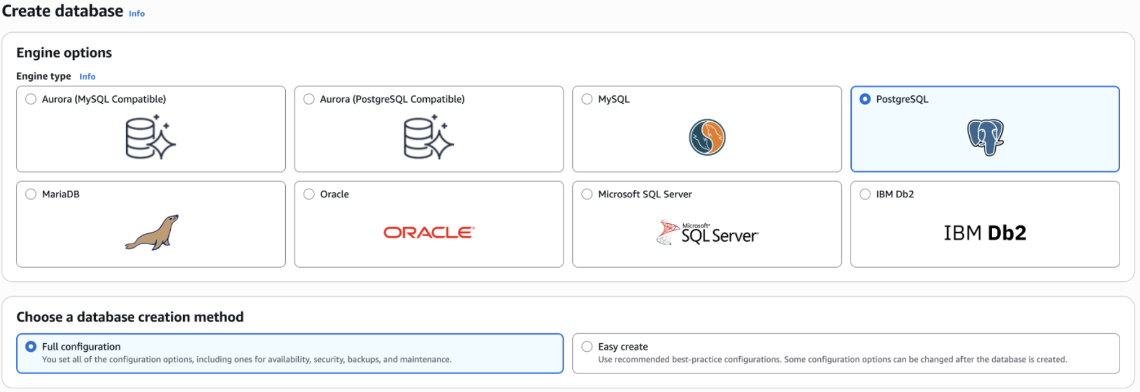Open Info link next to Engine type
This screenshot has width=1140, height=392.
point(87,77)
